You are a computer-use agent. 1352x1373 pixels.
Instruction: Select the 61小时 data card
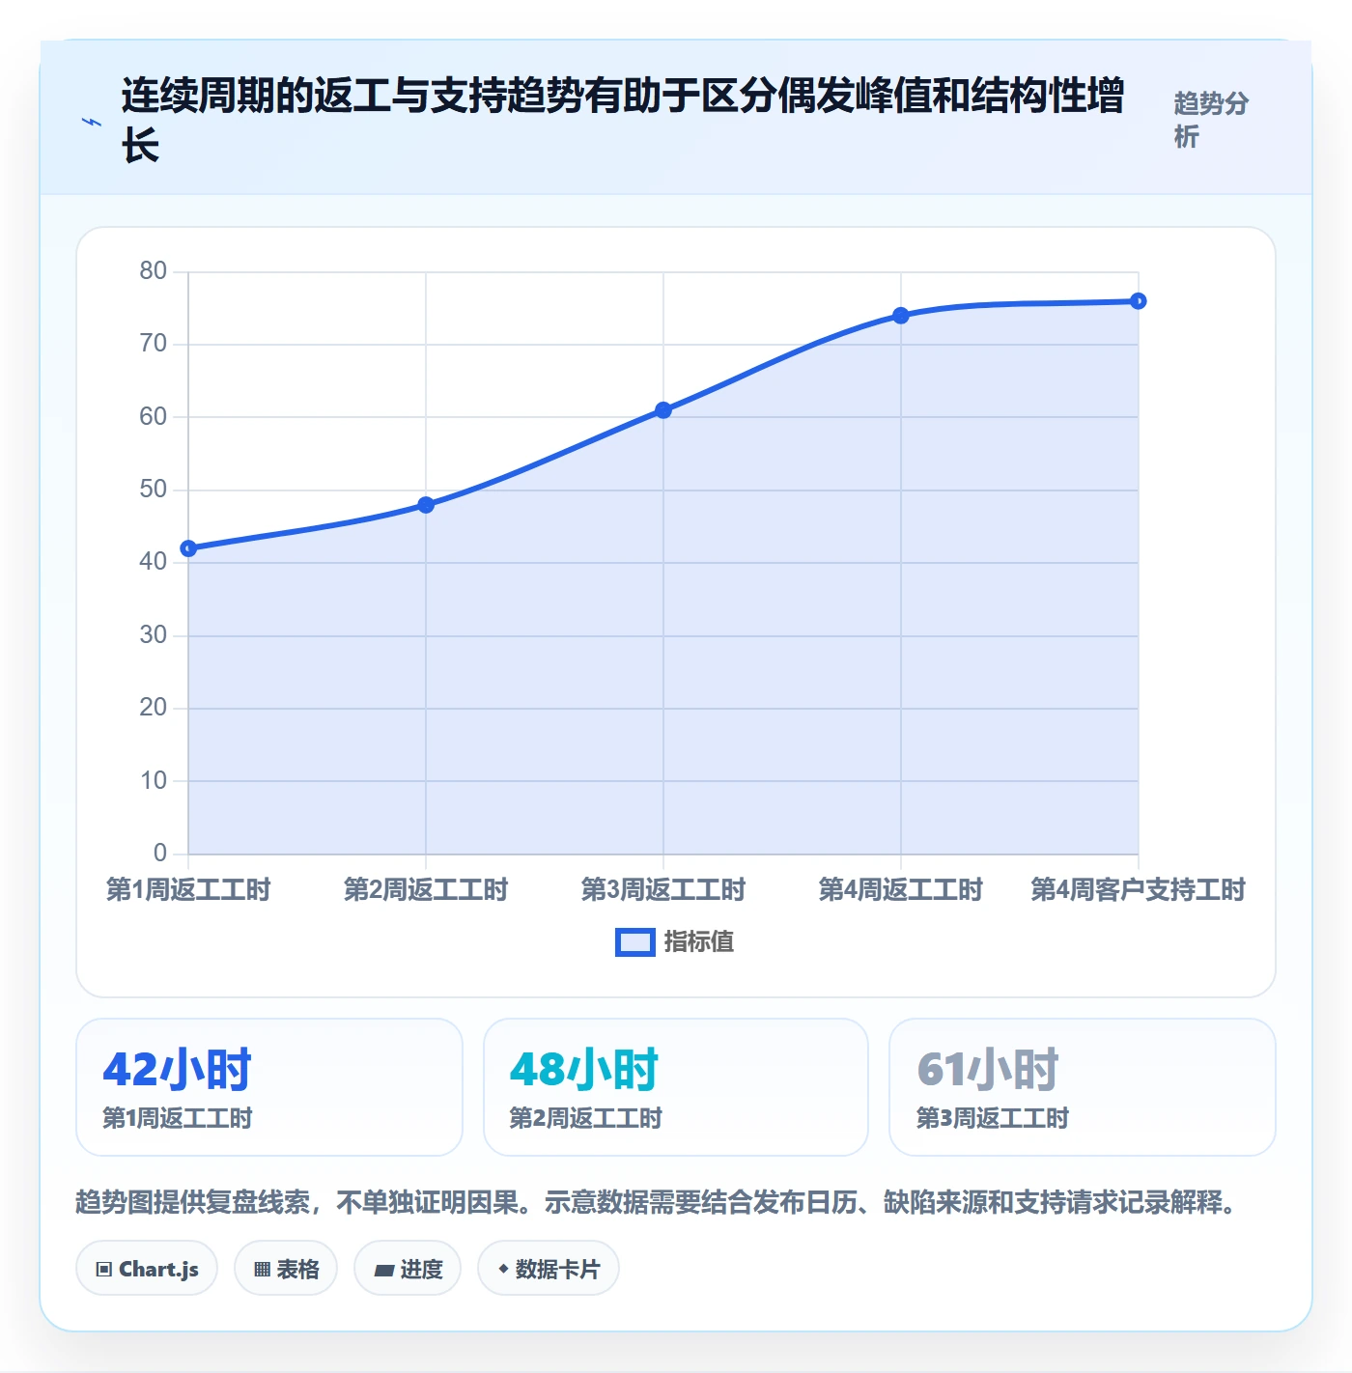tap(1083, 1087)
